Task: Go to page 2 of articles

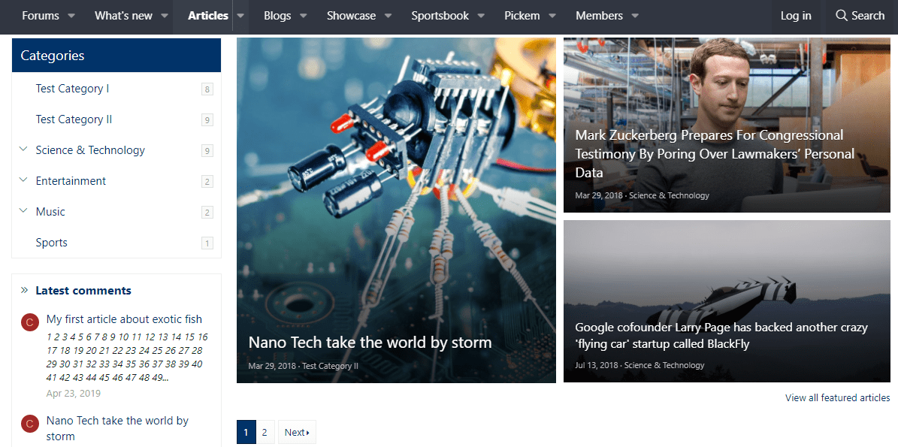Action: pyautogui.click(x=265, y=432)
